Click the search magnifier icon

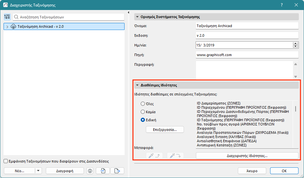point(16,17)
